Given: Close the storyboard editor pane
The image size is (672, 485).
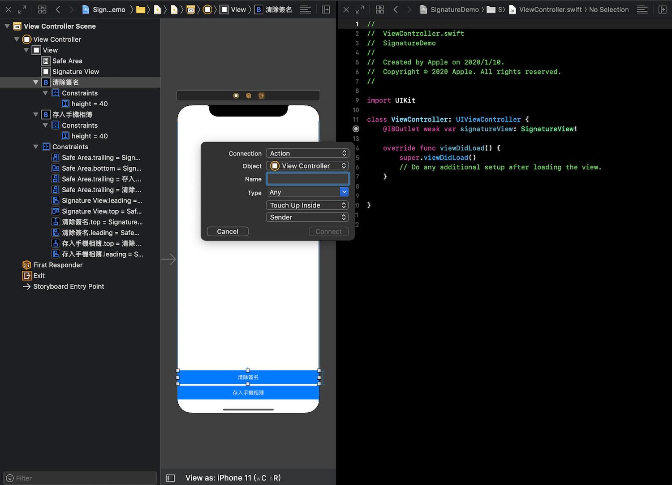Looking at the screenshot, I should pyautogui.click(x=8, y=9).
